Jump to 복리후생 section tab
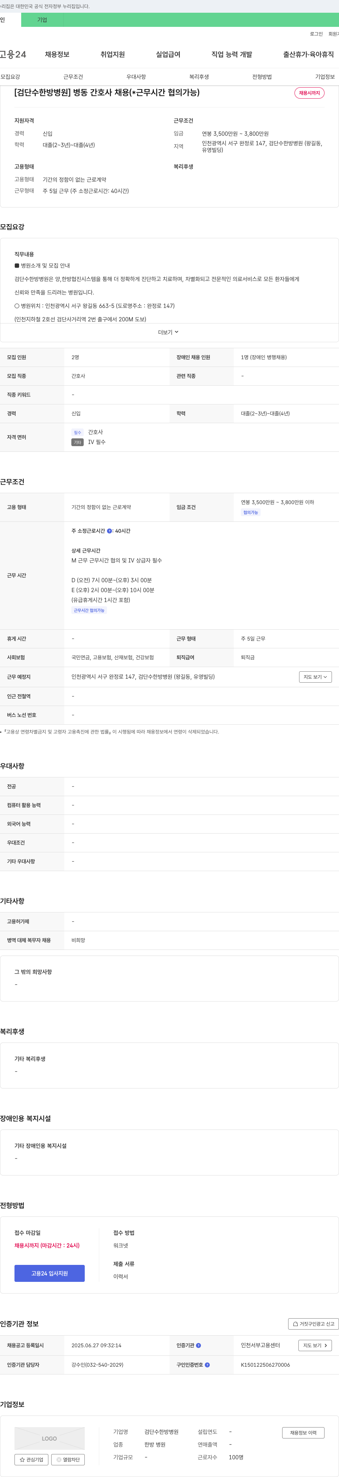339x1477 pixels. point(199,77)
